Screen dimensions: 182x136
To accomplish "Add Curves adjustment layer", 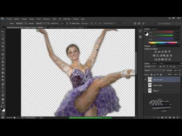I will [162, 52].
